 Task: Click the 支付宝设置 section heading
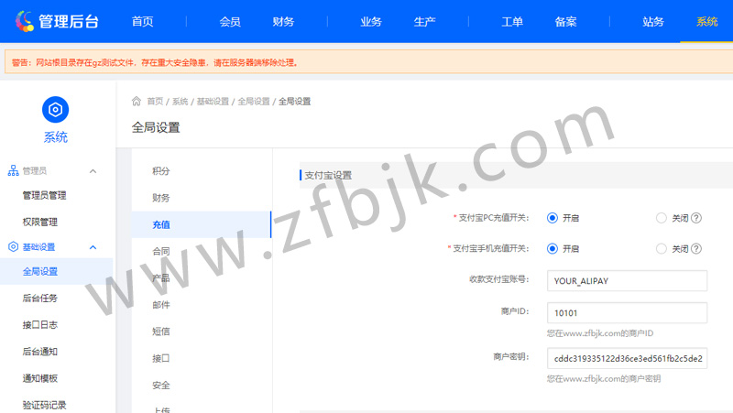coord(328,175)
